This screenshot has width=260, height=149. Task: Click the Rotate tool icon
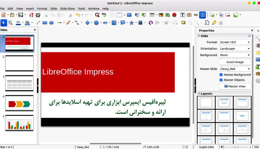point(150,23)
